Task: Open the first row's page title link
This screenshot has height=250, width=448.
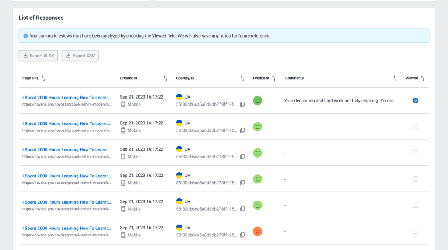Action: (x=66, y=97)
